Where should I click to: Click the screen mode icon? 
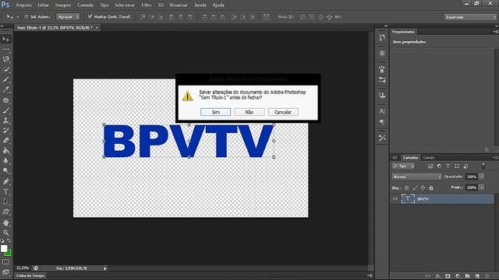click(x=5, y=272)
